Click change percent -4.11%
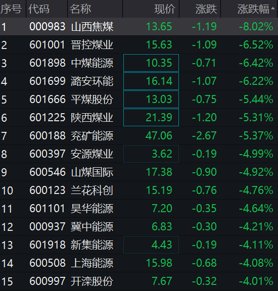 pyautogui.click(x=256, y=245)
